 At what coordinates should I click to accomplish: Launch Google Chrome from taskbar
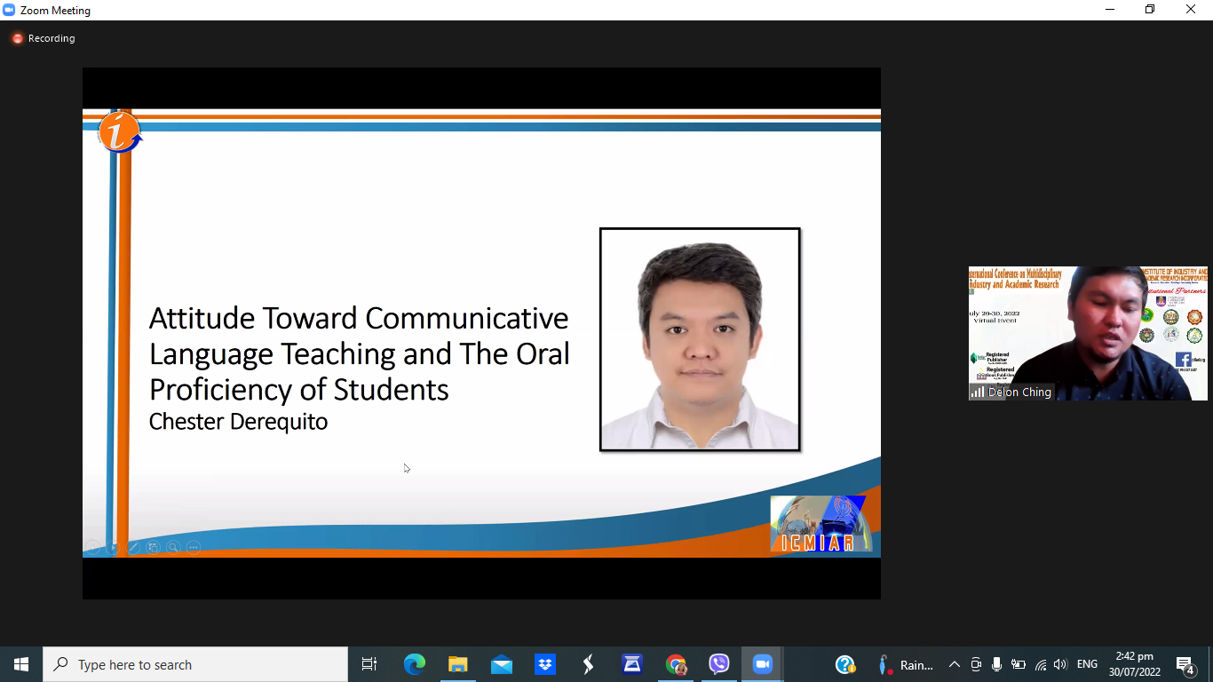coord(676,664)
